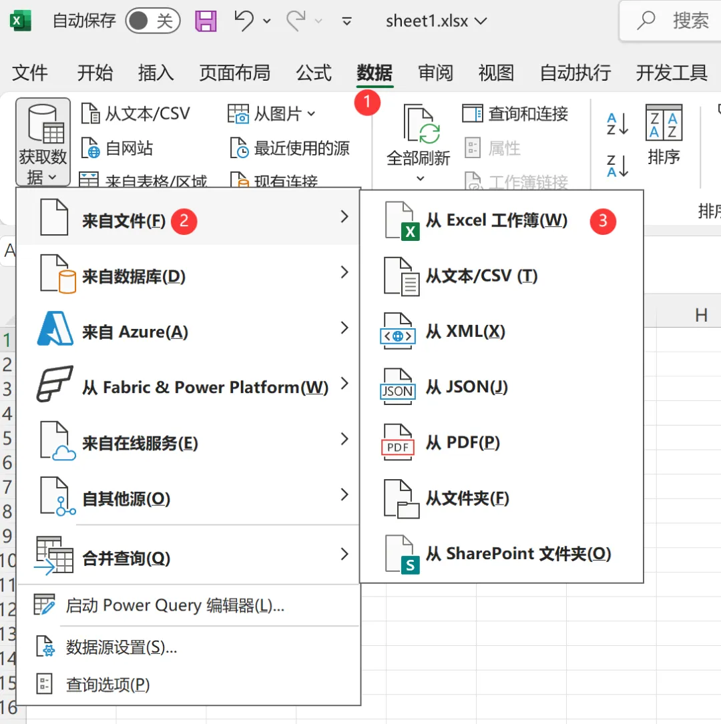Click the search box (搜索)
This screenshot has height=724, width=721.
[670, 21]
